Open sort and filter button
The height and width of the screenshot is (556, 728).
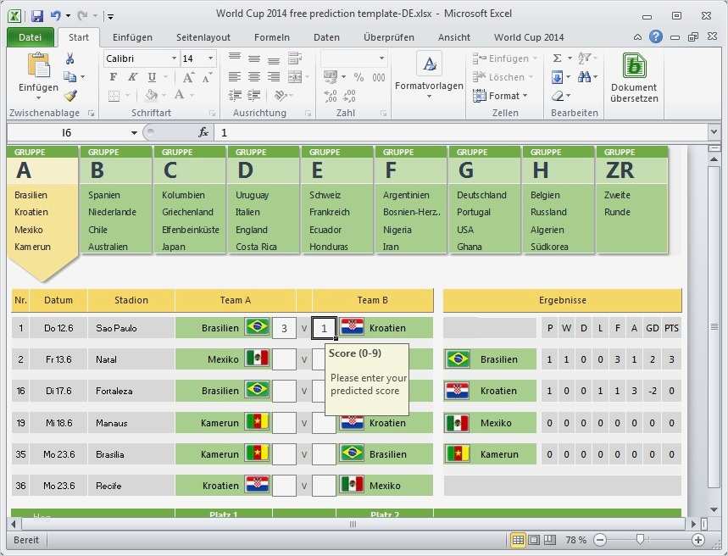click(x=585, y=58)
